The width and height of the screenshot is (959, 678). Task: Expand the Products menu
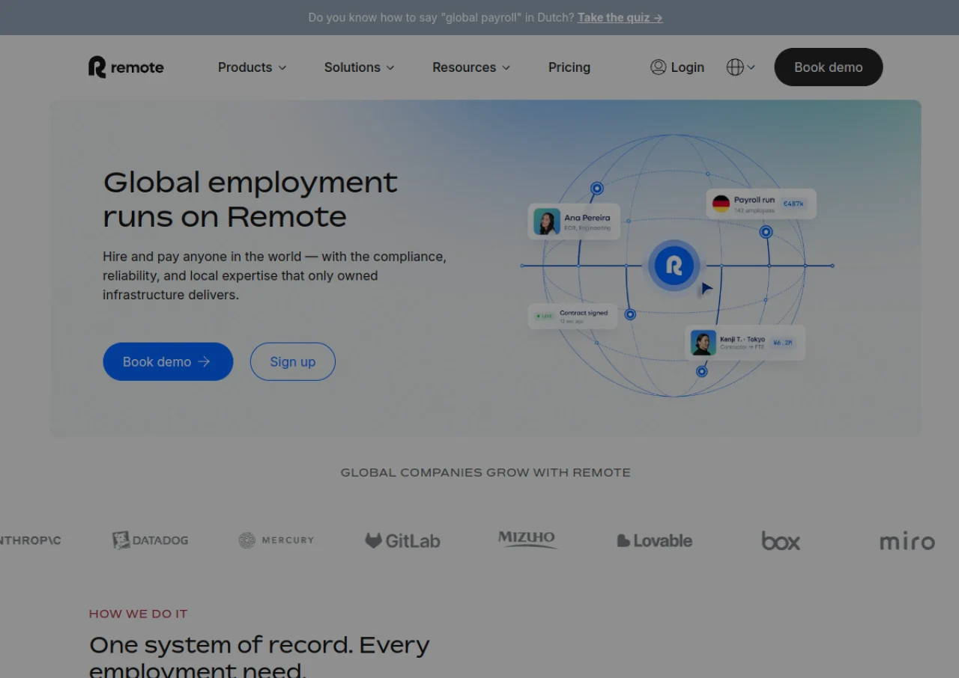pos(252,67)
